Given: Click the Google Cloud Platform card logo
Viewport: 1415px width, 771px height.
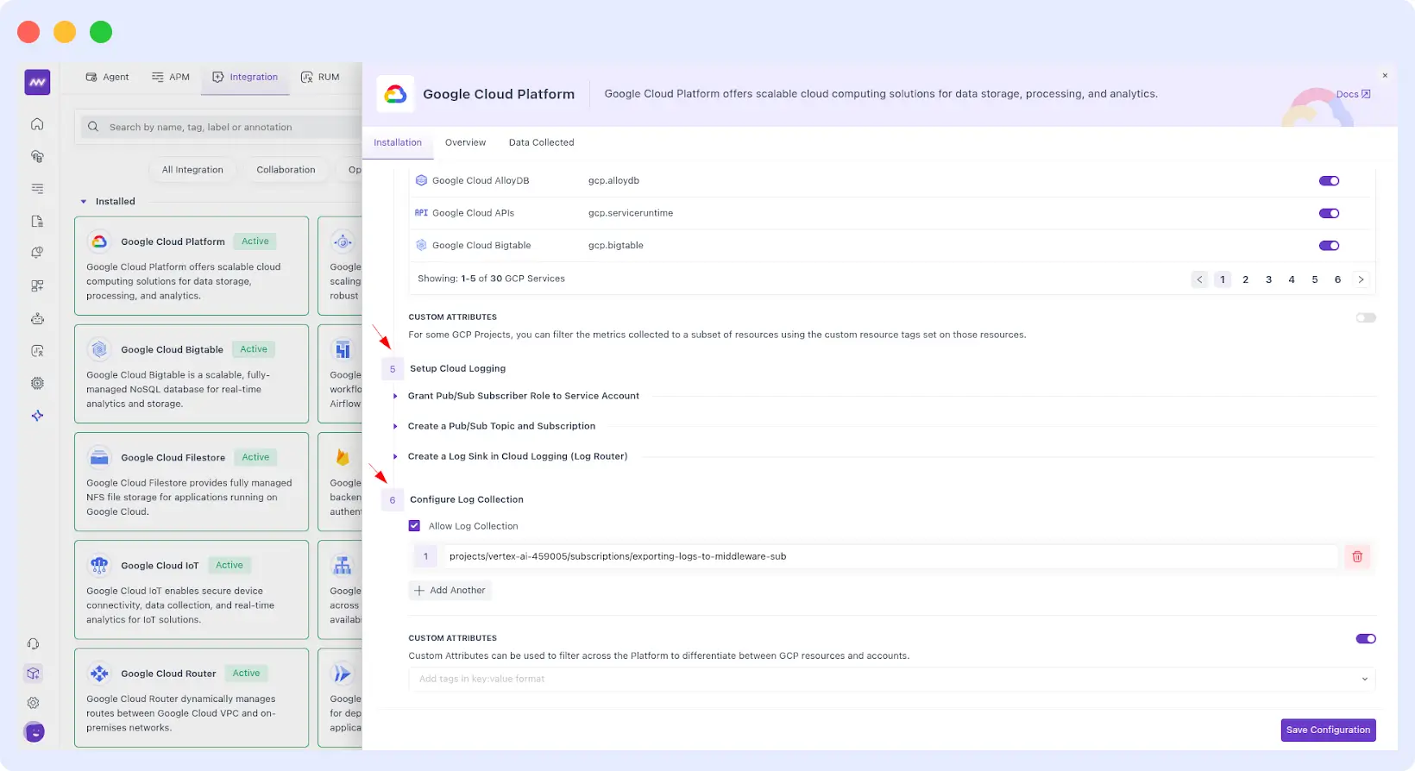Looking at the screenshot, I should (99, 241).
